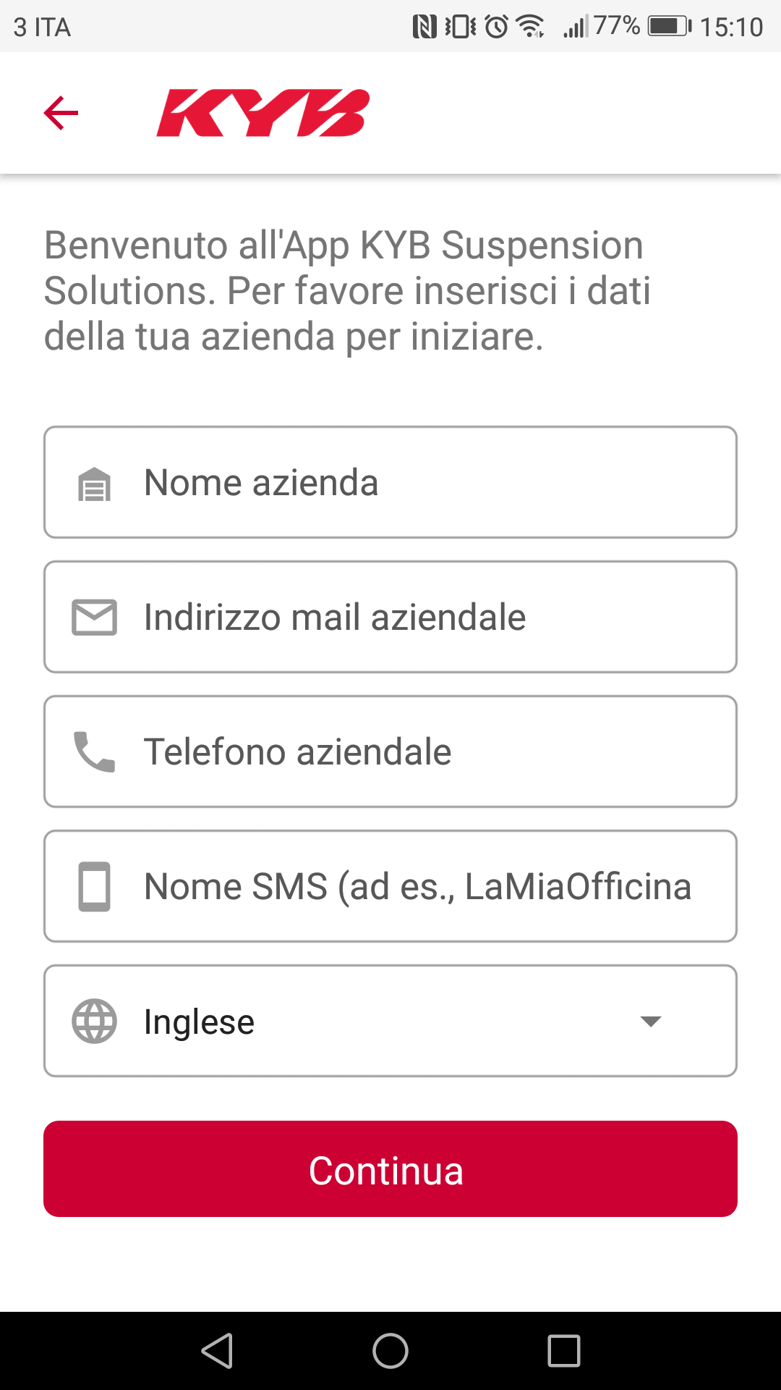This screenshot has width=781, height=1390.
Task: Open the recent apps square button
Action: coord(564,1351)
